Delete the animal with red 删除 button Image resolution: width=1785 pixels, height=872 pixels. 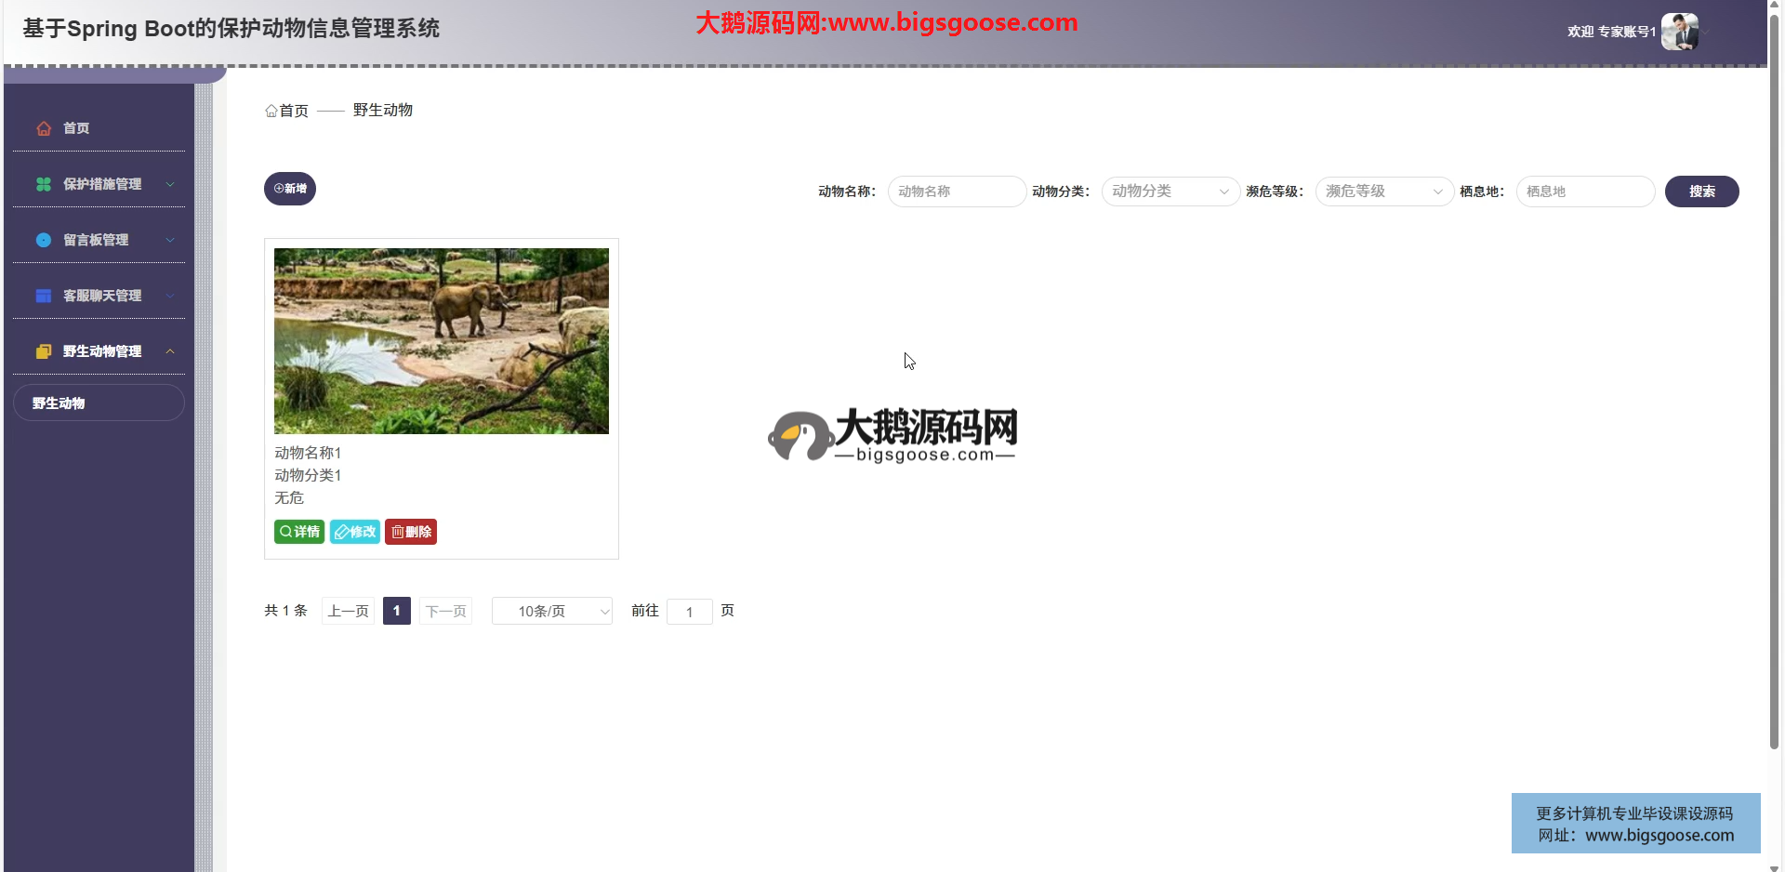click(x=411, y=532)
